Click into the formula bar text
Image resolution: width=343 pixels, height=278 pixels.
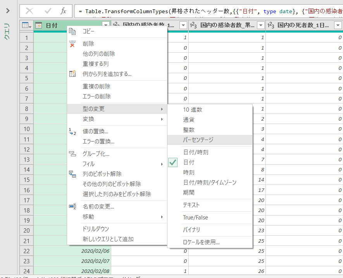209,11
